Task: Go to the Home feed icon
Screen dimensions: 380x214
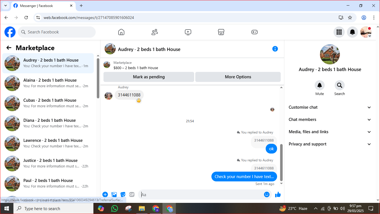Action: 121,32
